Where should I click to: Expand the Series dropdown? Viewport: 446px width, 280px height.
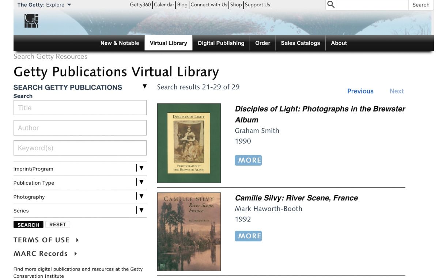click(x=141, y=211)
